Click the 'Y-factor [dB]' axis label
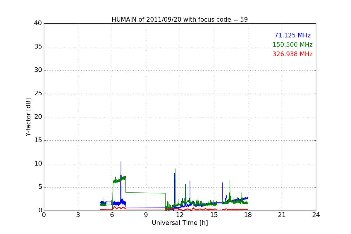The width and height of the screenshot is (351, 234). (28, 117)
